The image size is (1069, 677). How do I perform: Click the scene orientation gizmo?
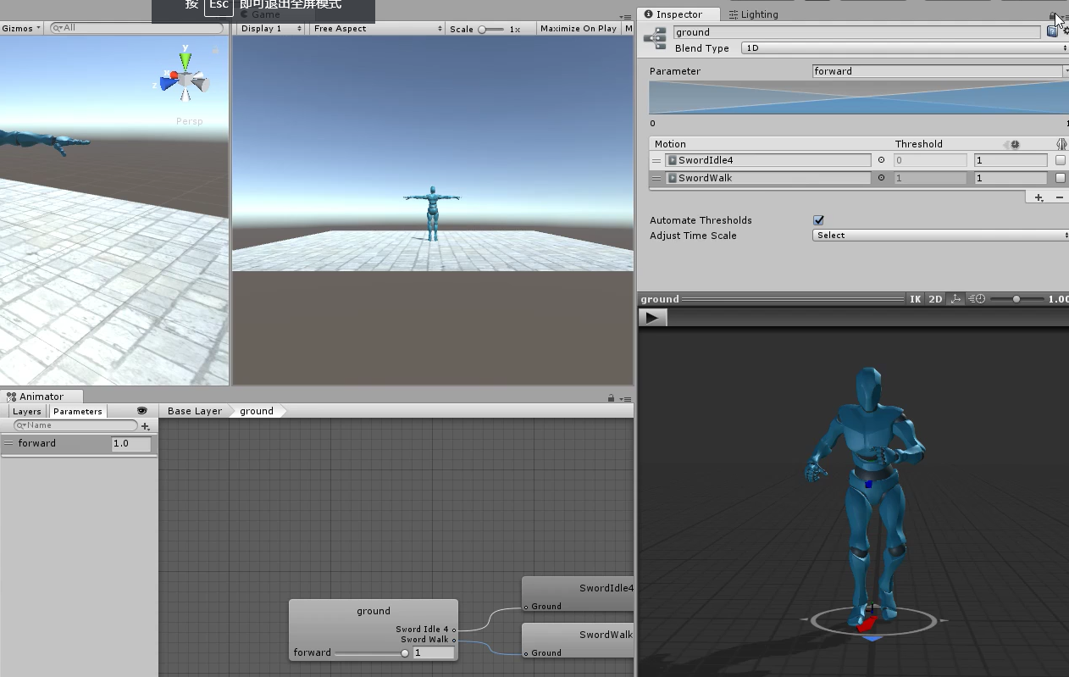[186, 79]
